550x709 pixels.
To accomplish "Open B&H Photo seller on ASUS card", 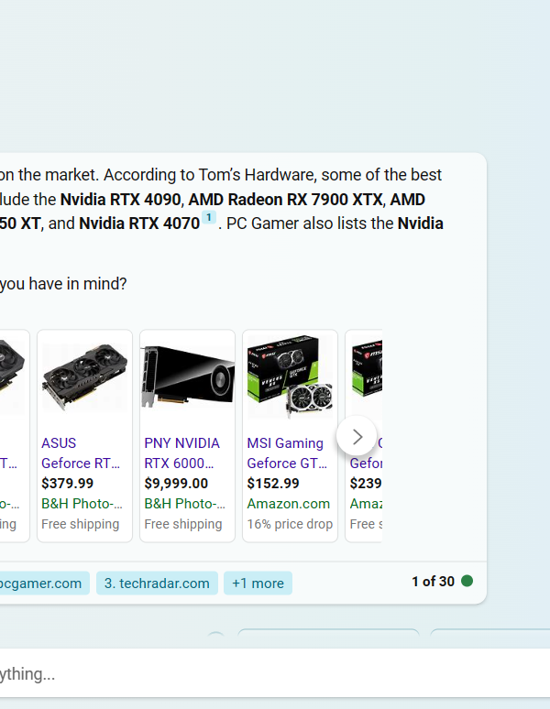I will click(x=82, y=503).
